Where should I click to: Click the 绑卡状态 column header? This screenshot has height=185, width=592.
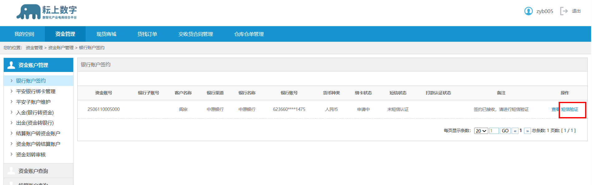point(363,93)
